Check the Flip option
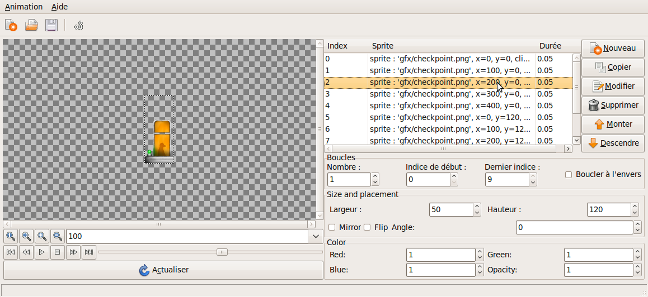The image size is (648, 297). [368, 227]
